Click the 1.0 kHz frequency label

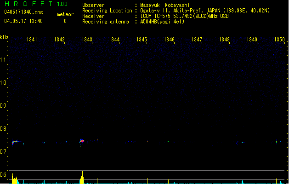(4, 83)
